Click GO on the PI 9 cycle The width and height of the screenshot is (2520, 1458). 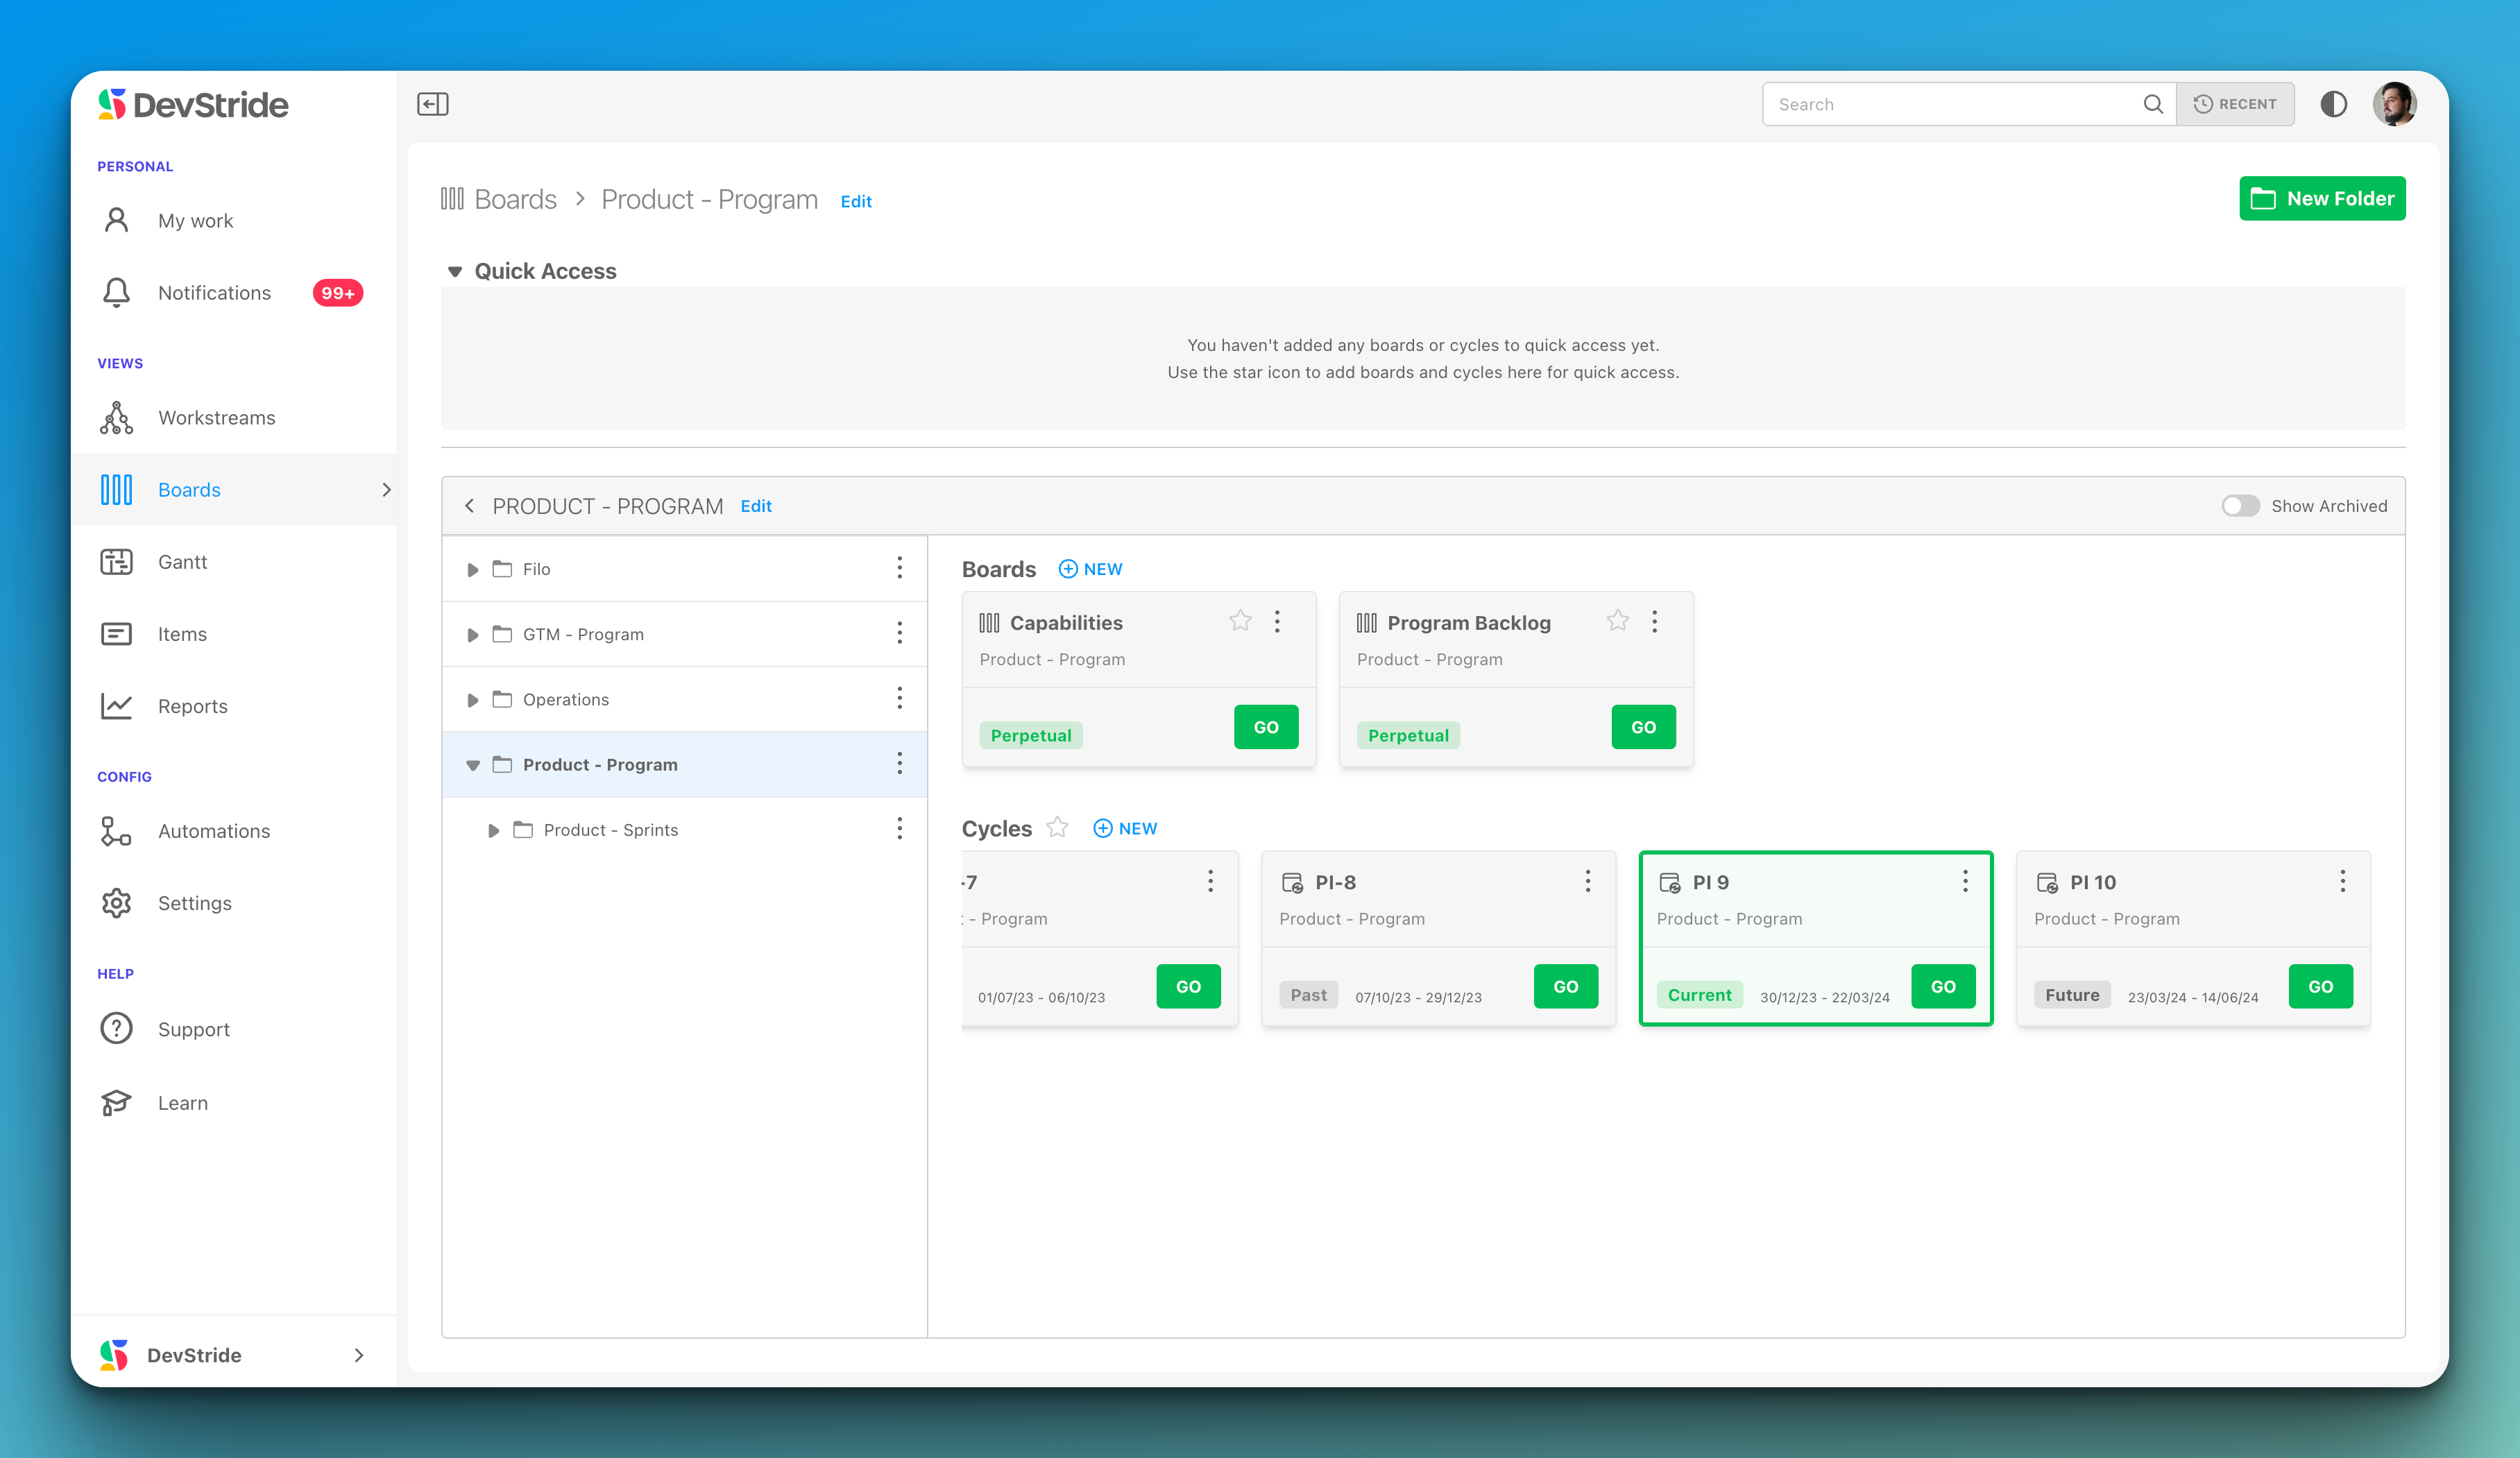click(x=1943, y=986)
